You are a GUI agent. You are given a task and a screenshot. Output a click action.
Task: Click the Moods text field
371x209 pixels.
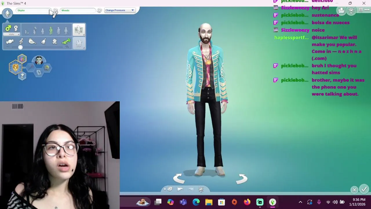click(x=77, y=10)
